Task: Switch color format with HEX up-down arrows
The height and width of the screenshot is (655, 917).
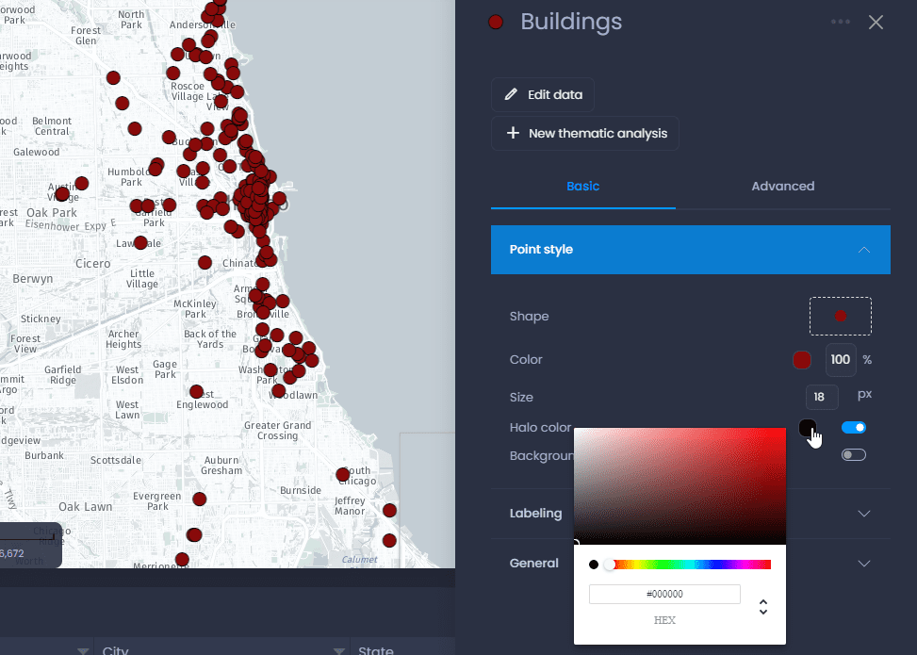Action: (762, 607)
